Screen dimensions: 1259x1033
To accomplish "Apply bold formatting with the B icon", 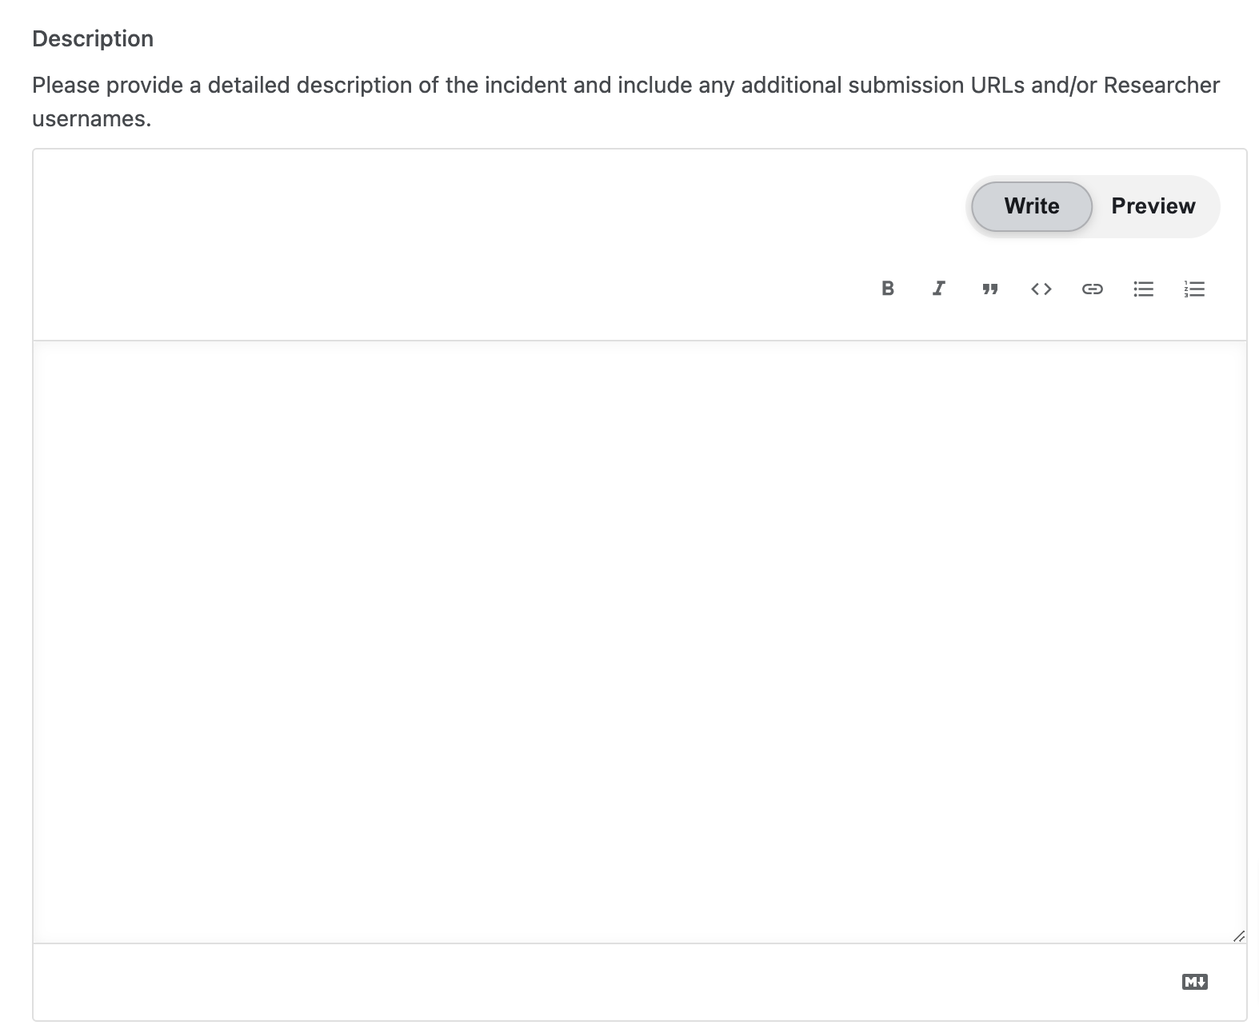I will 887,289.
